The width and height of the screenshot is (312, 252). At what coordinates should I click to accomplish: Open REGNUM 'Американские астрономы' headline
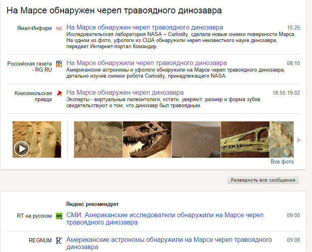[169, 243]
